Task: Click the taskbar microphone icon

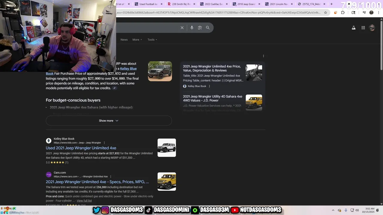Action: (x=346, y=210)
